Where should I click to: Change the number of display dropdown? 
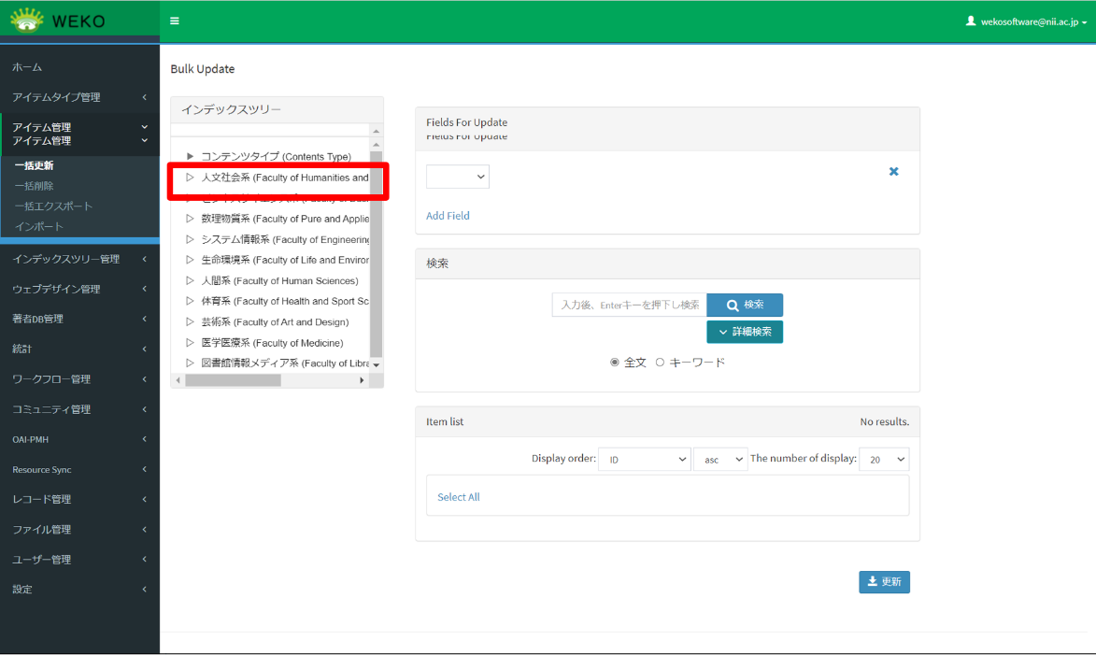[883, 459]
